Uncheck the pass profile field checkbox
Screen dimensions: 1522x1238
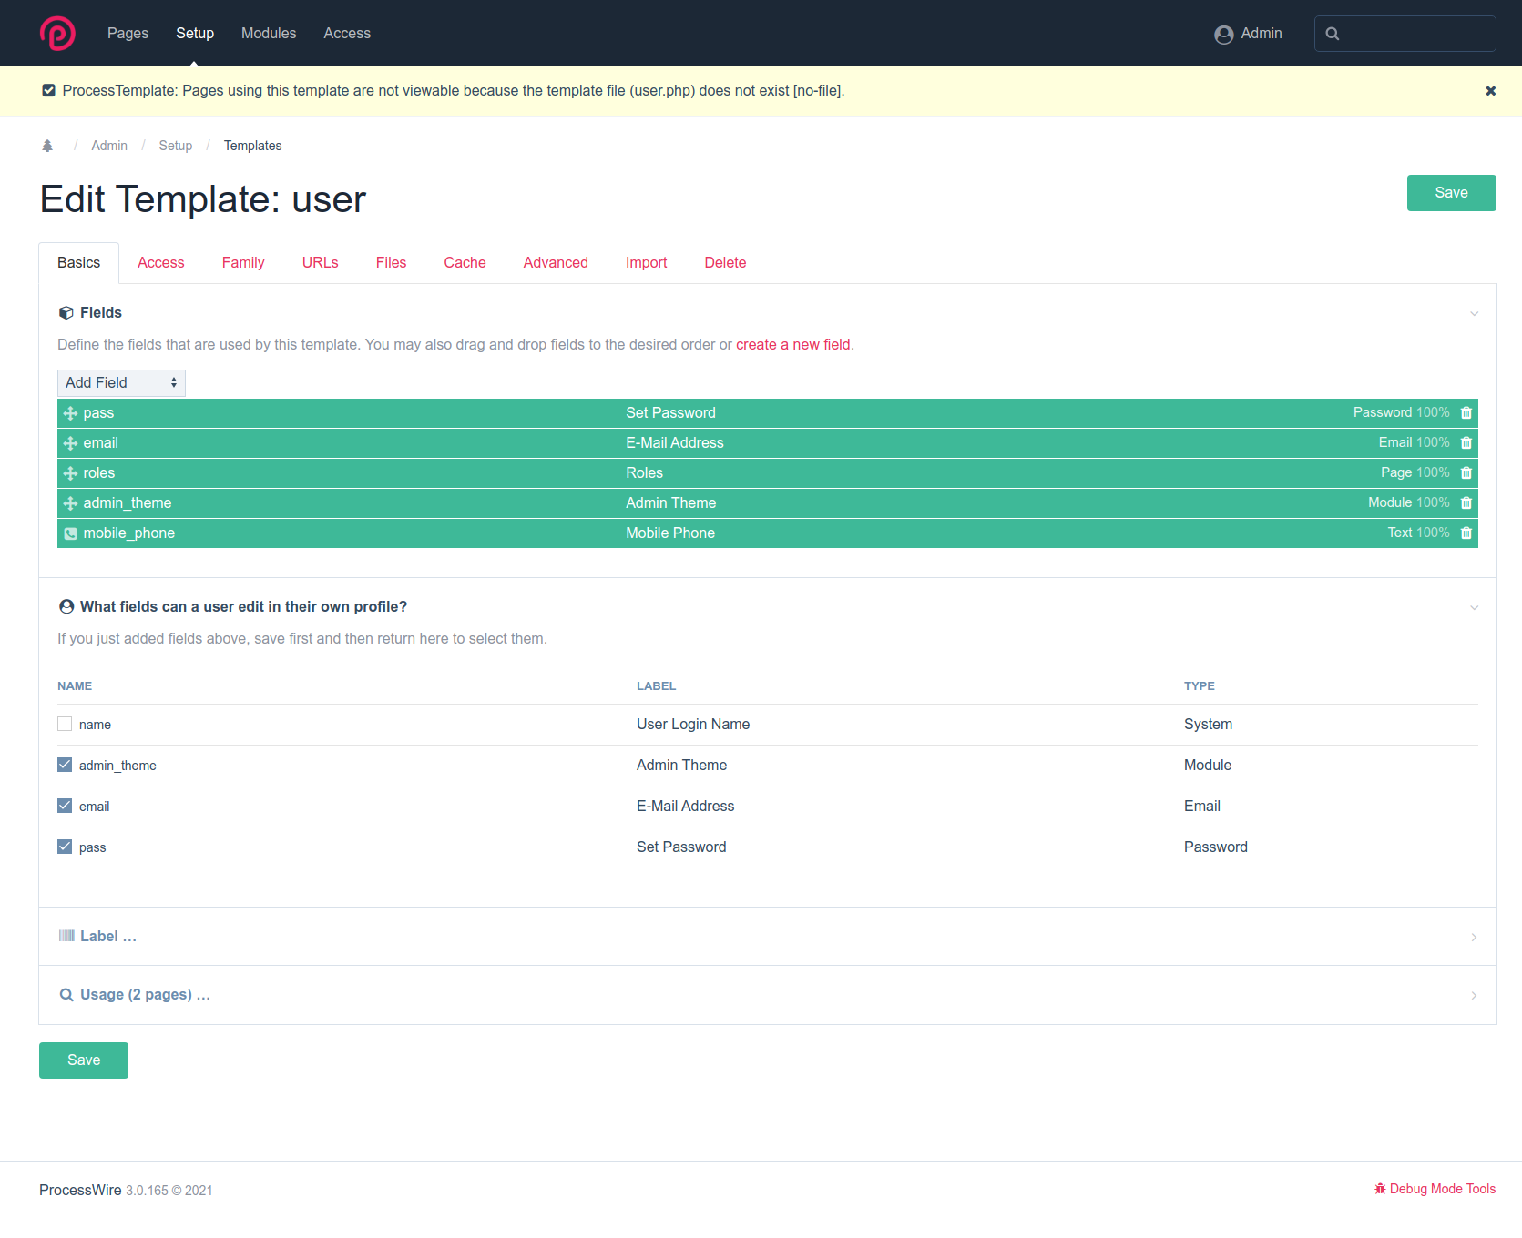[x=65, y=847]
